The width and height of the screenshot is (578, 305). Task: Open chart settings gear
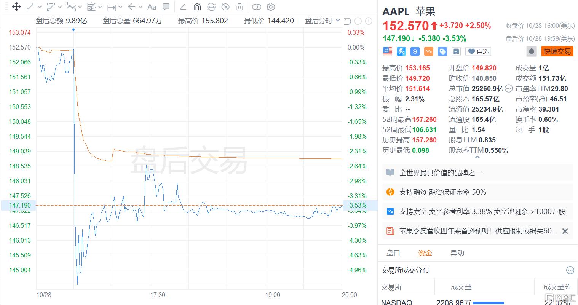point(271,7)
